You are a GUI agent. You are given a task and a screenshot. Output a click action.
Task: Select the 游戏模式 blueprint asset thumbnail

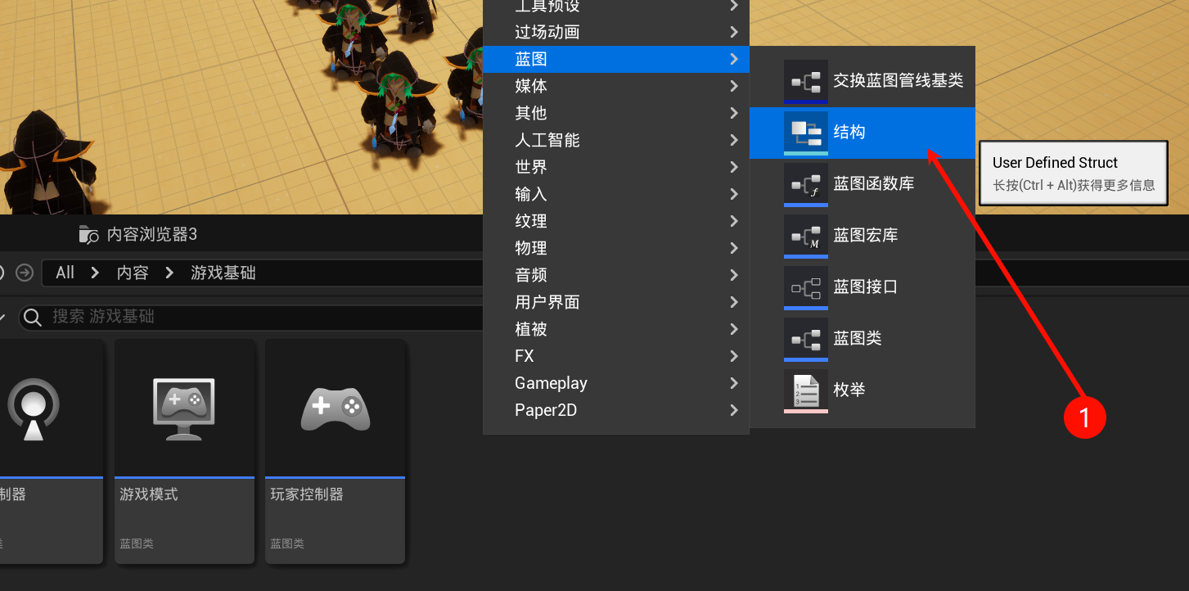184,408
